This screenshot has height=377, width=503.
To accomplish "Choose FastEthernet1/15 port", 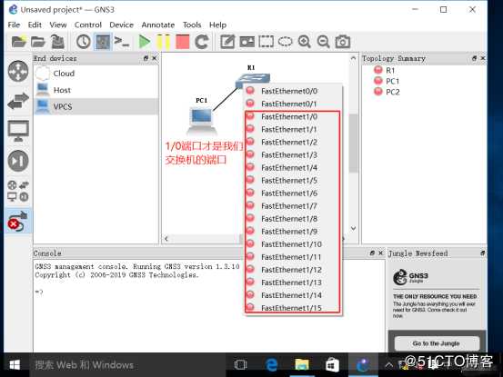I will [x=293, y=308].
